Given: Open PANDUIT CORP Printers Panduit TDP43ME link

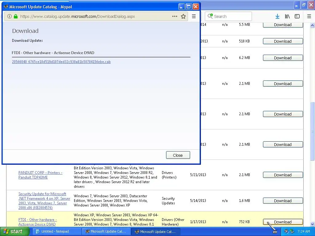Looking at the screenshot, I should [x=40, y=175].
